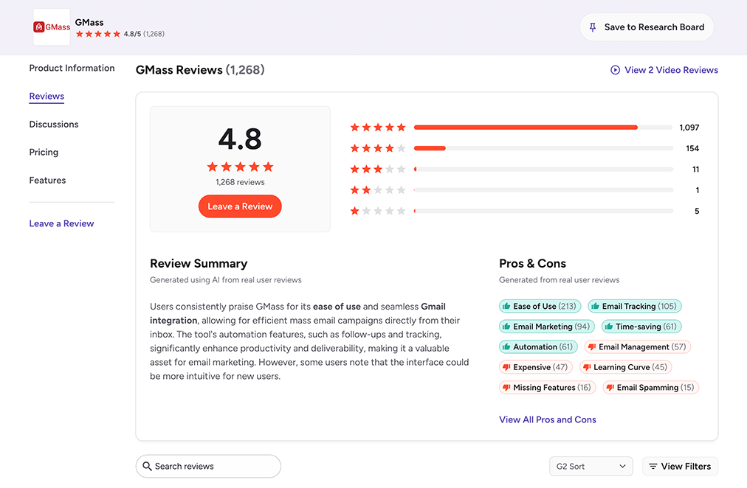Click the Save to Research Board button

(647, 27)
